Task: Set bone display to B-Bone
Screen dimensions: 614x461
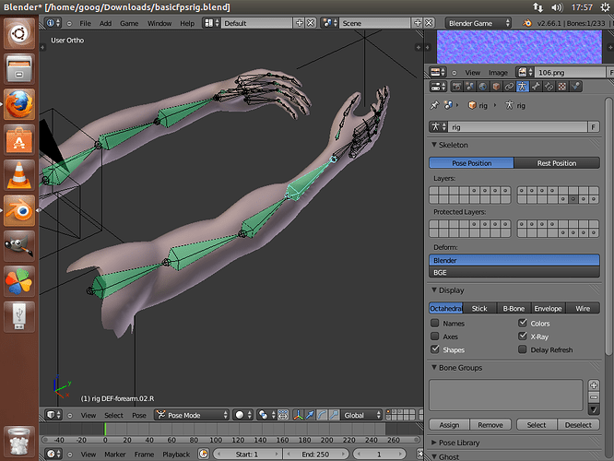Action: click(x=514, y=308)
